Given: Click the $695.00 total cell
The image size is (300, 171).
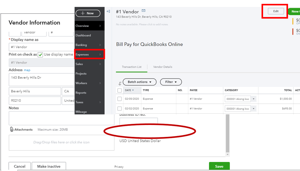Looking at the screenshot, I should pyautogui.click(x=287, y=109).
